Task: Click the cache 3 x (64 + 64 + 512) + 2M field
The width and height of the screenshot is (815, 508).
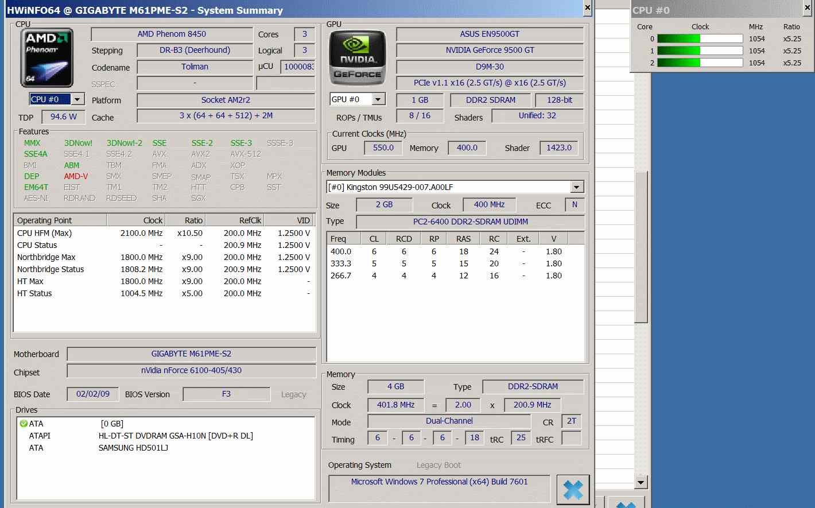Action: 226,116
